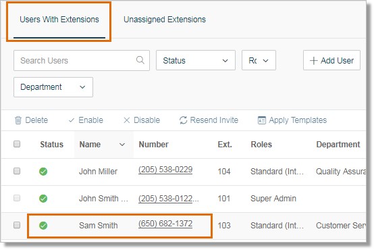
Task: Click the Apply Templates label
Action: pyautogui.click(x=298, y=120)
